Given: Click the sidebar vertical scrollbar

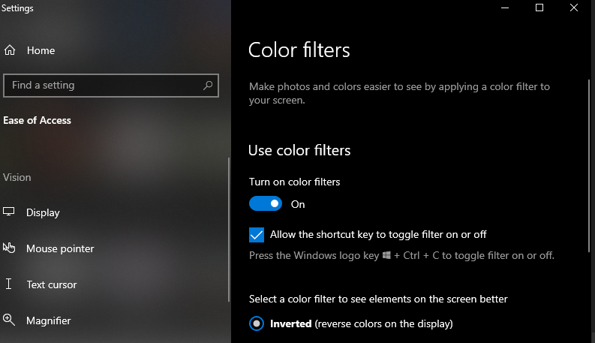Looking at the screenshot, I should (x=229, y=230).
